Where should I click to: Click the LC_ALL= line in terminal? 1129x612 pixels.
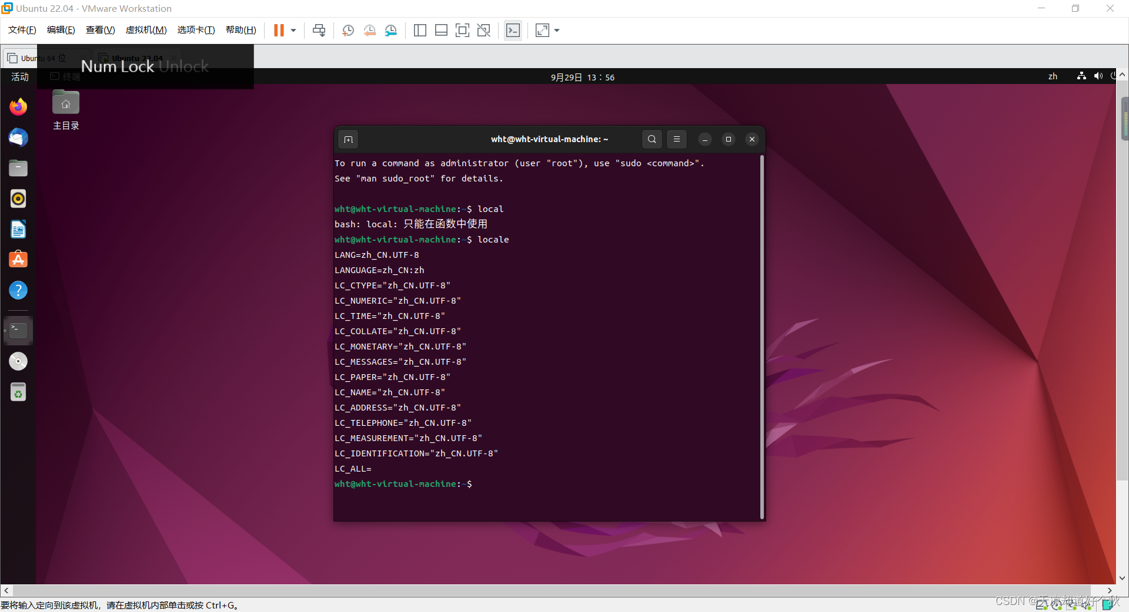point(353,469)
